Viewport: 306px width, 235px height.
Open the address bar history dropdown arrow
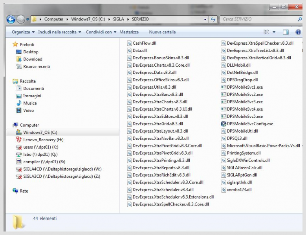click(205, 19)
